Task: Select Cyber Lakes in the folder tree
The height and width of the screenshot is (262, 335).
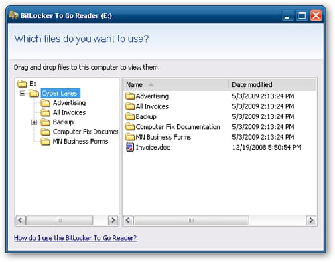Action: [x=60, y=93]
